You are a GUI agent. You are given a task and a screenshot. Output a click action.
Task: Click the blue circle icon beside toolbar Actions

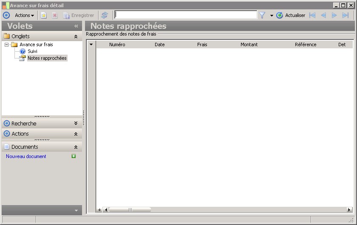(6, 15)
